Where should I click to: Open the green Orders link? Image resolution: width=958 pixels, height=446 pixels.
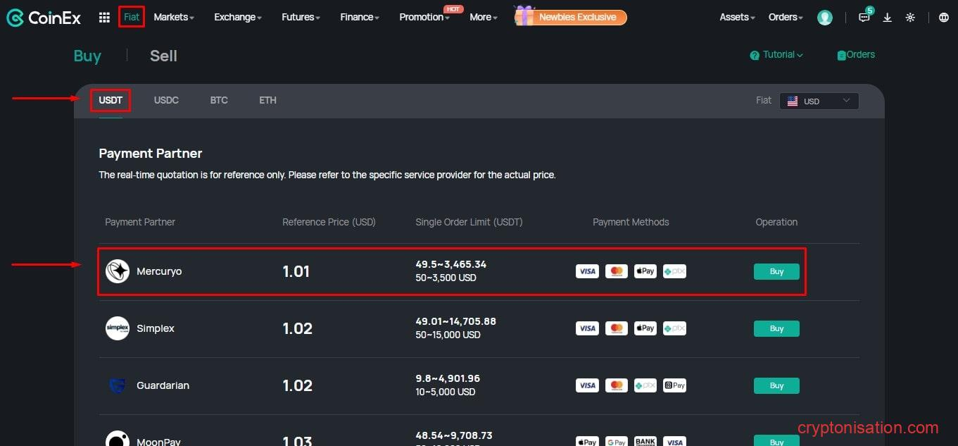(856, 55)
